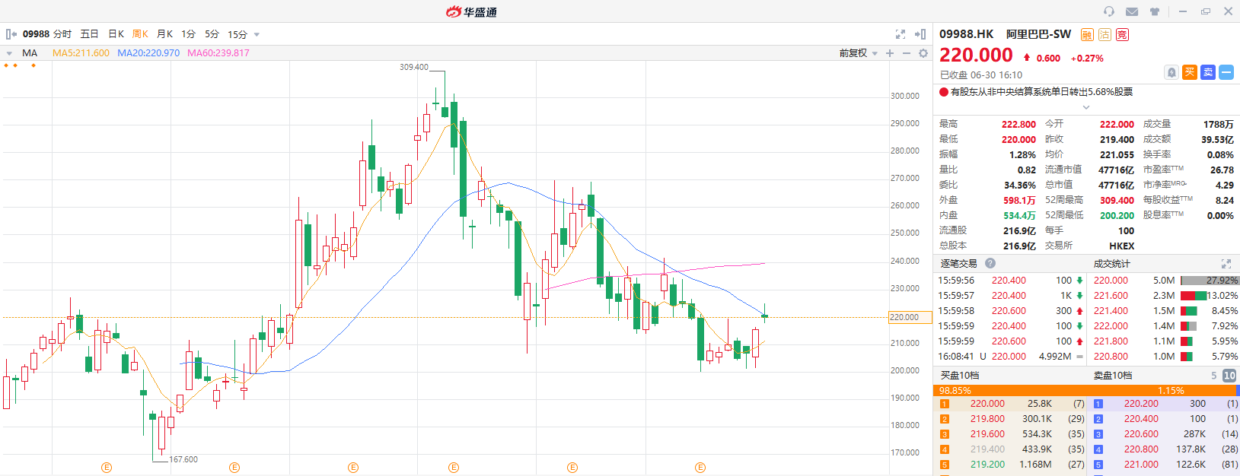1240x476 pixels.
Task: Click the volume bar for price 221.600
Action: click(1194, 296)
